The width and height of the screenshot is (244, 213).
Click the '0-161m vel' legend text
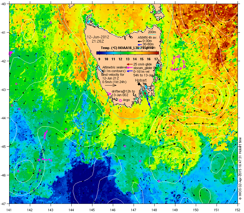click(141, 72)
